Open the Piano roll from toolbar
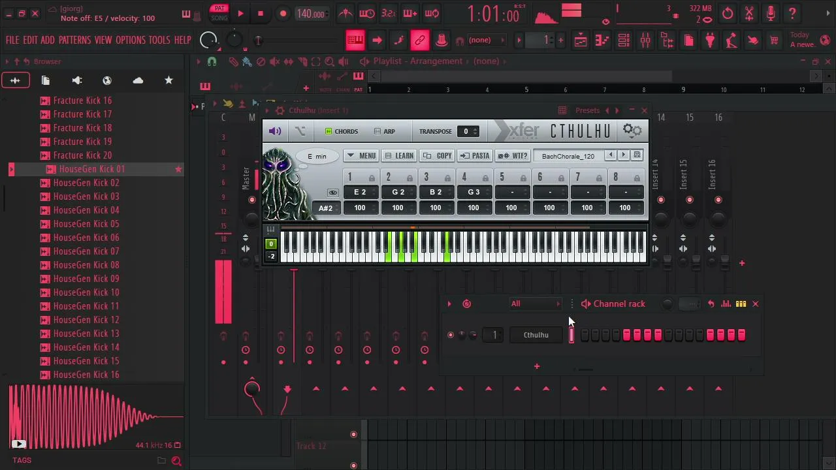The width and height of the screenshot is (836, 470). pyautogui.click(x=602, y=40)
